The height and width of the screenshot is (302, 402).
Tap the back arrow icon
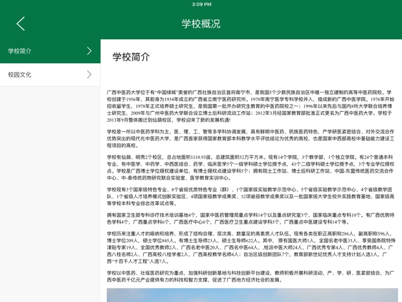[21, 24]
